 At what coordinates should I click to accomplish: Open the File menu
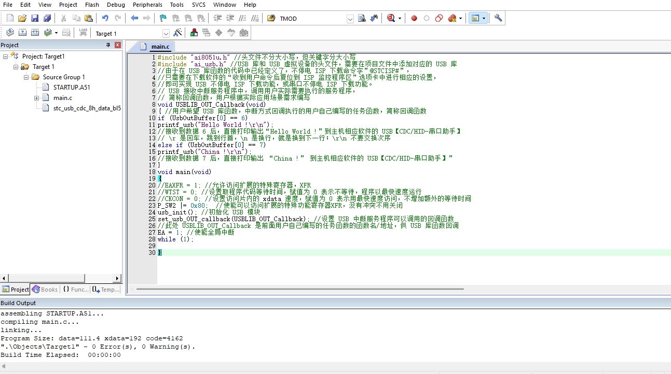pyautogui.click(x=8, y=5)
